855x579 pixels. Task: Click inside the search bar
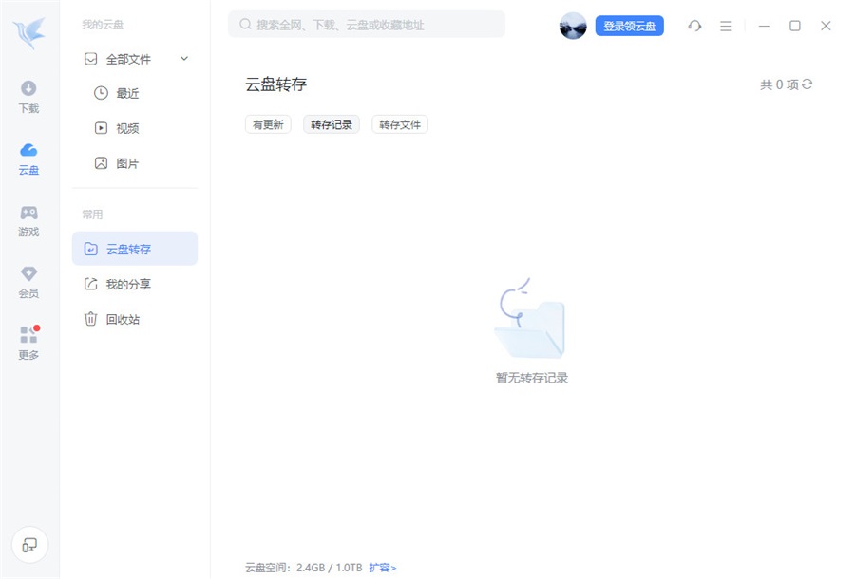(x=366, y=24)
